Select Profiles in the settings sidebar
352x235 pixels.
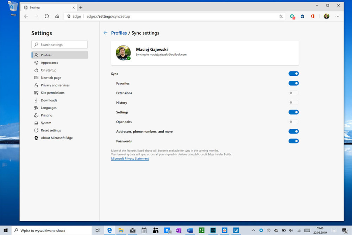pyautogui.click(x=60, y=55)
